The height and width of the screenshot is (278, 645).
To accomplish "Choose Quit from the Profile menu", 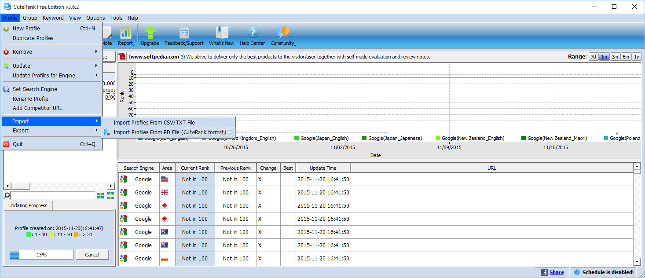I will pos(51,144).
